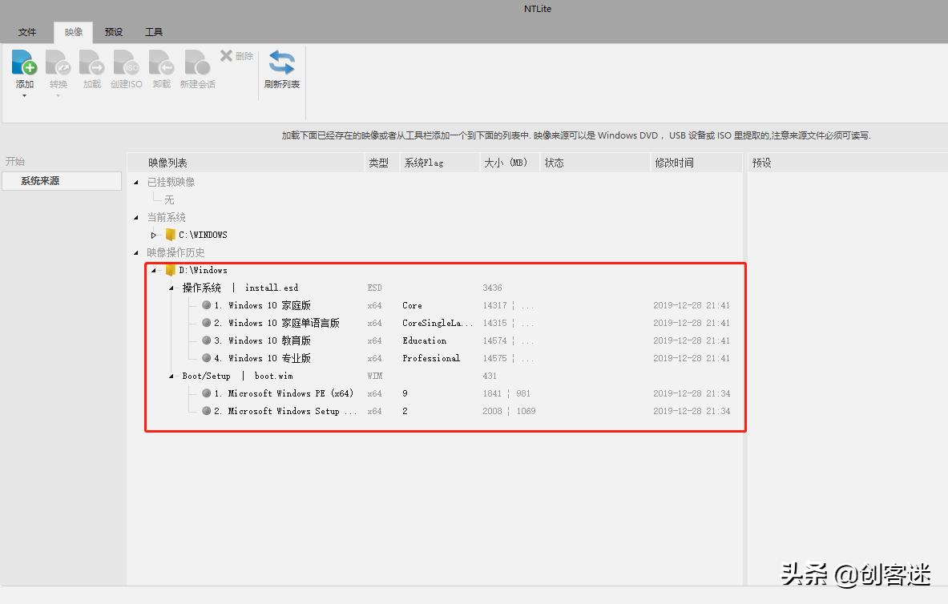Open the 文件 (File) menu tab
Image resolution: width=948 pixels, height=604 pixels.
(26, 31)
